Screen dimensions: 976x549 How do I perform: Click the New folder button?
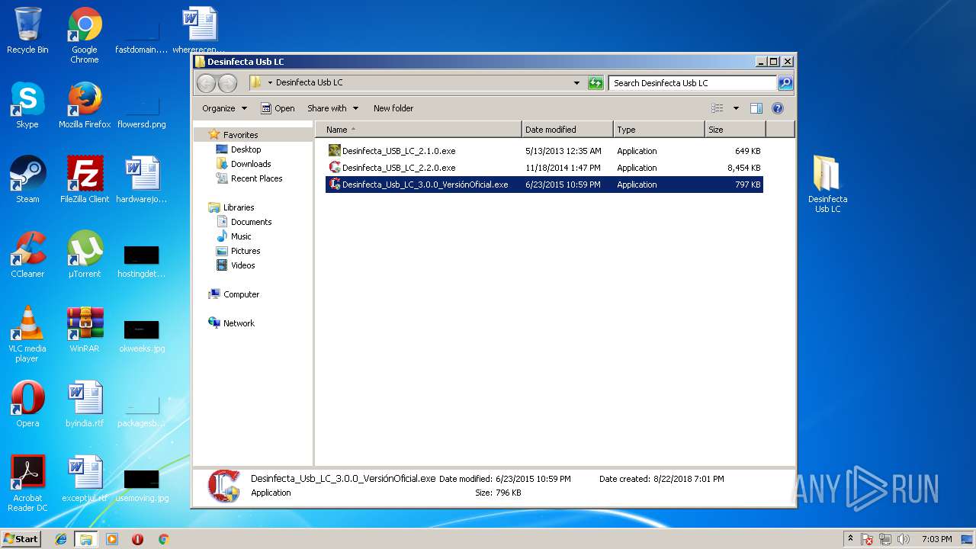click(x=393, y=108)
